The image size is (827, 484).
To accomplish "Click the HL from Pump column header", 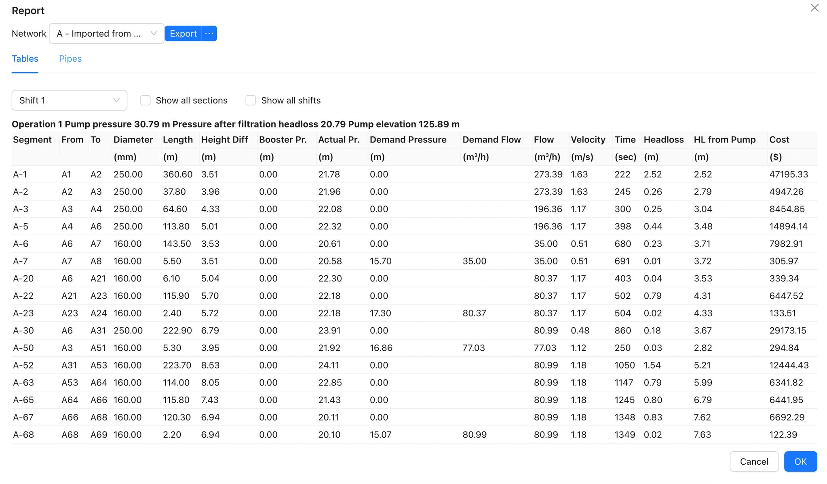I will pos(725,140).
